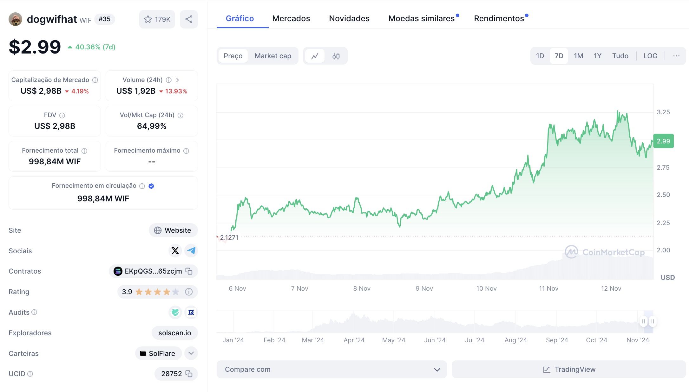Click the mini timeline at Jun '24
Image resolution: width=689 pixels, height=392 pixels.
click(x=435, y=340)
